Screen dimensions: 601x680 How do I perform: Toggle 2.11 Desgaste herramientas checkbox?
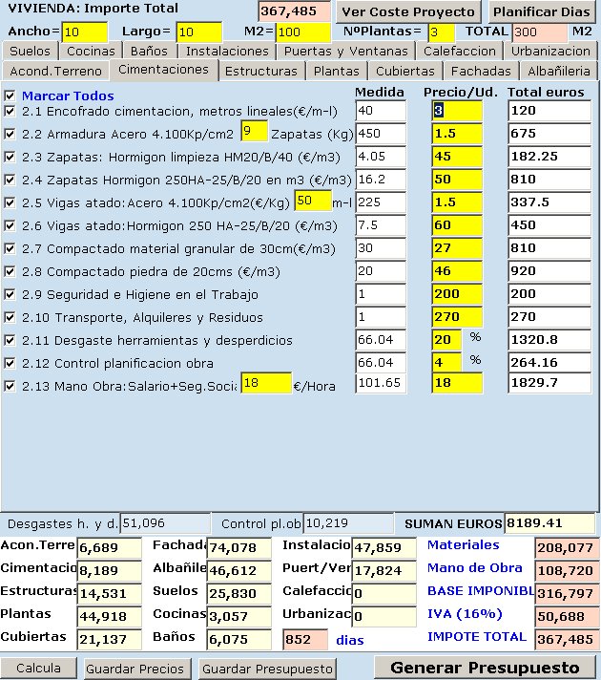click(x=10, y=341)
